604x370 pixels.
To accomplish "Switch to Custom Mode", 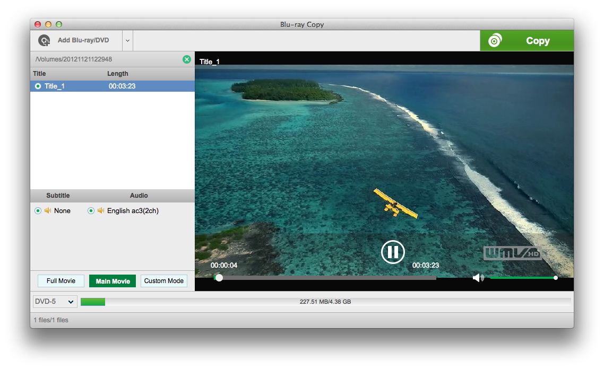I will pyautogui.click(x=163, y=281).
